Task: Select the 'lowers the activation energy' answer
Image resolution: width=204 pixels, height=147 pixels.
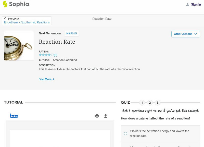Action: click(125, 133)
